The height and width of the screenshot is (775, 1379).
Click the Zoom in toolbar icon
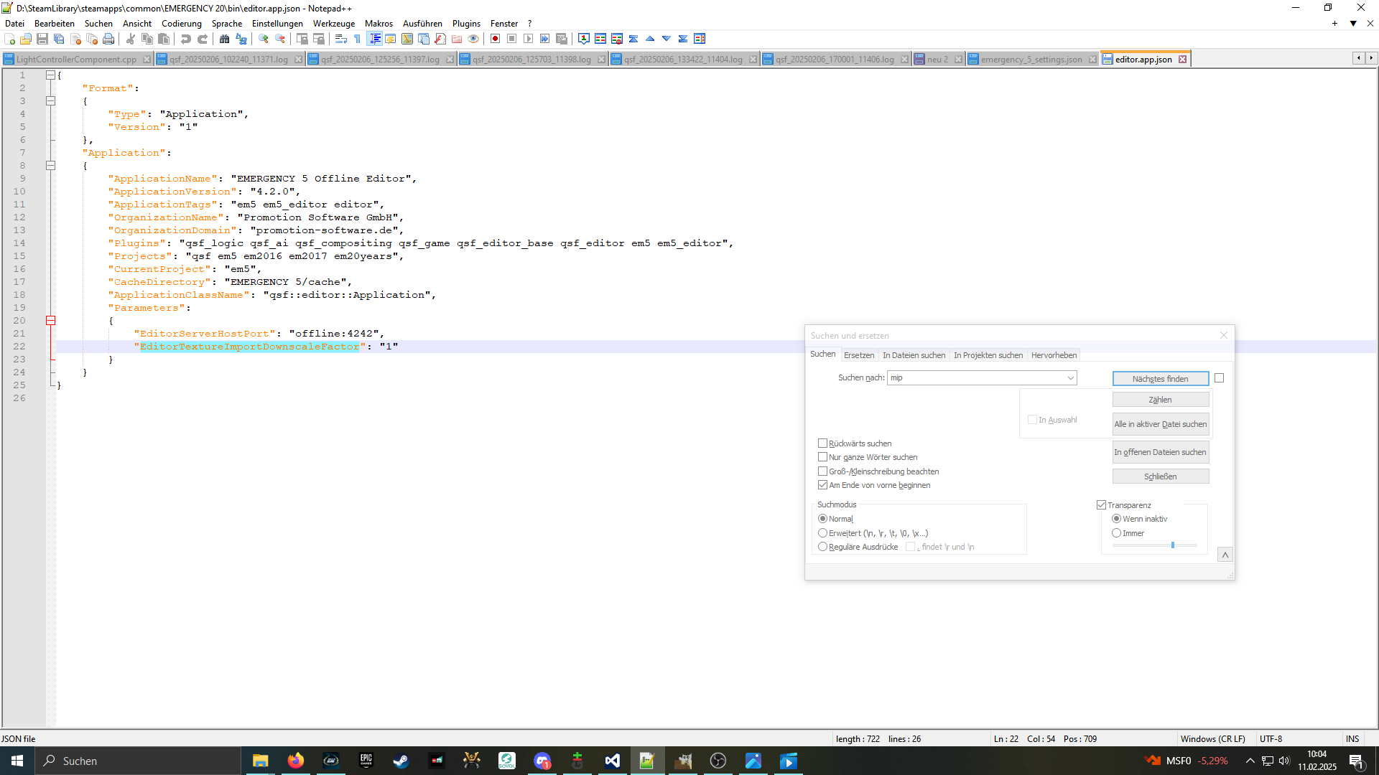(x=264, y=39)
